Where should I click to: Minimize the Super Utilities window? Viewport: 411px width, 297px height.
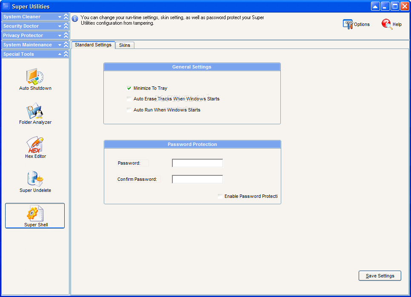click(x=385, y=6)
